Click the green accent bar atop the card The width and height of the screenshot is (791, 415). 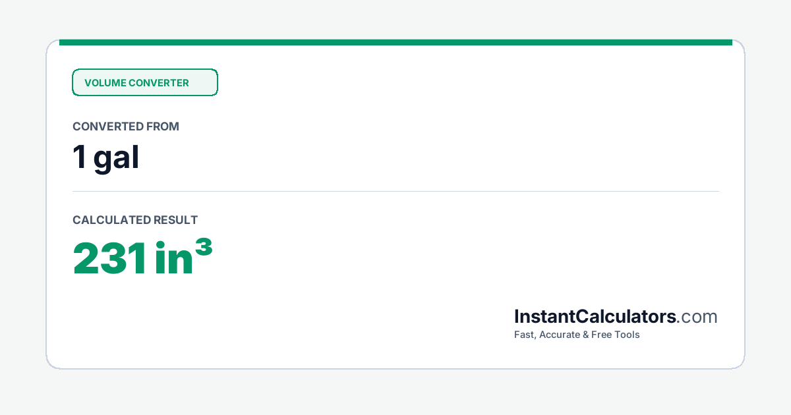click(x=395, y=42)
